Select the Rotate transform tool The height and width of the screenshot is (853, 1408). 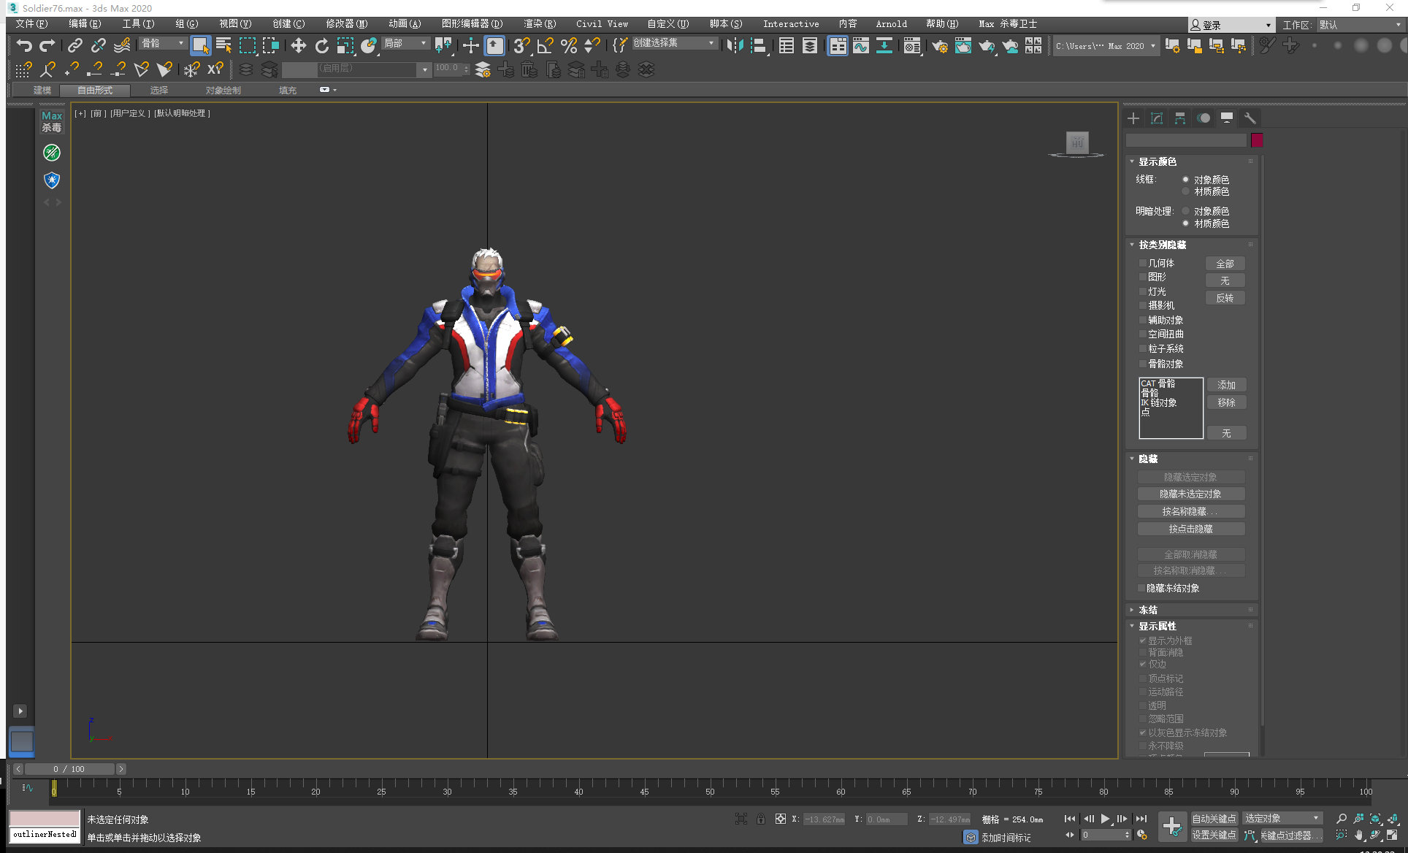321,46
